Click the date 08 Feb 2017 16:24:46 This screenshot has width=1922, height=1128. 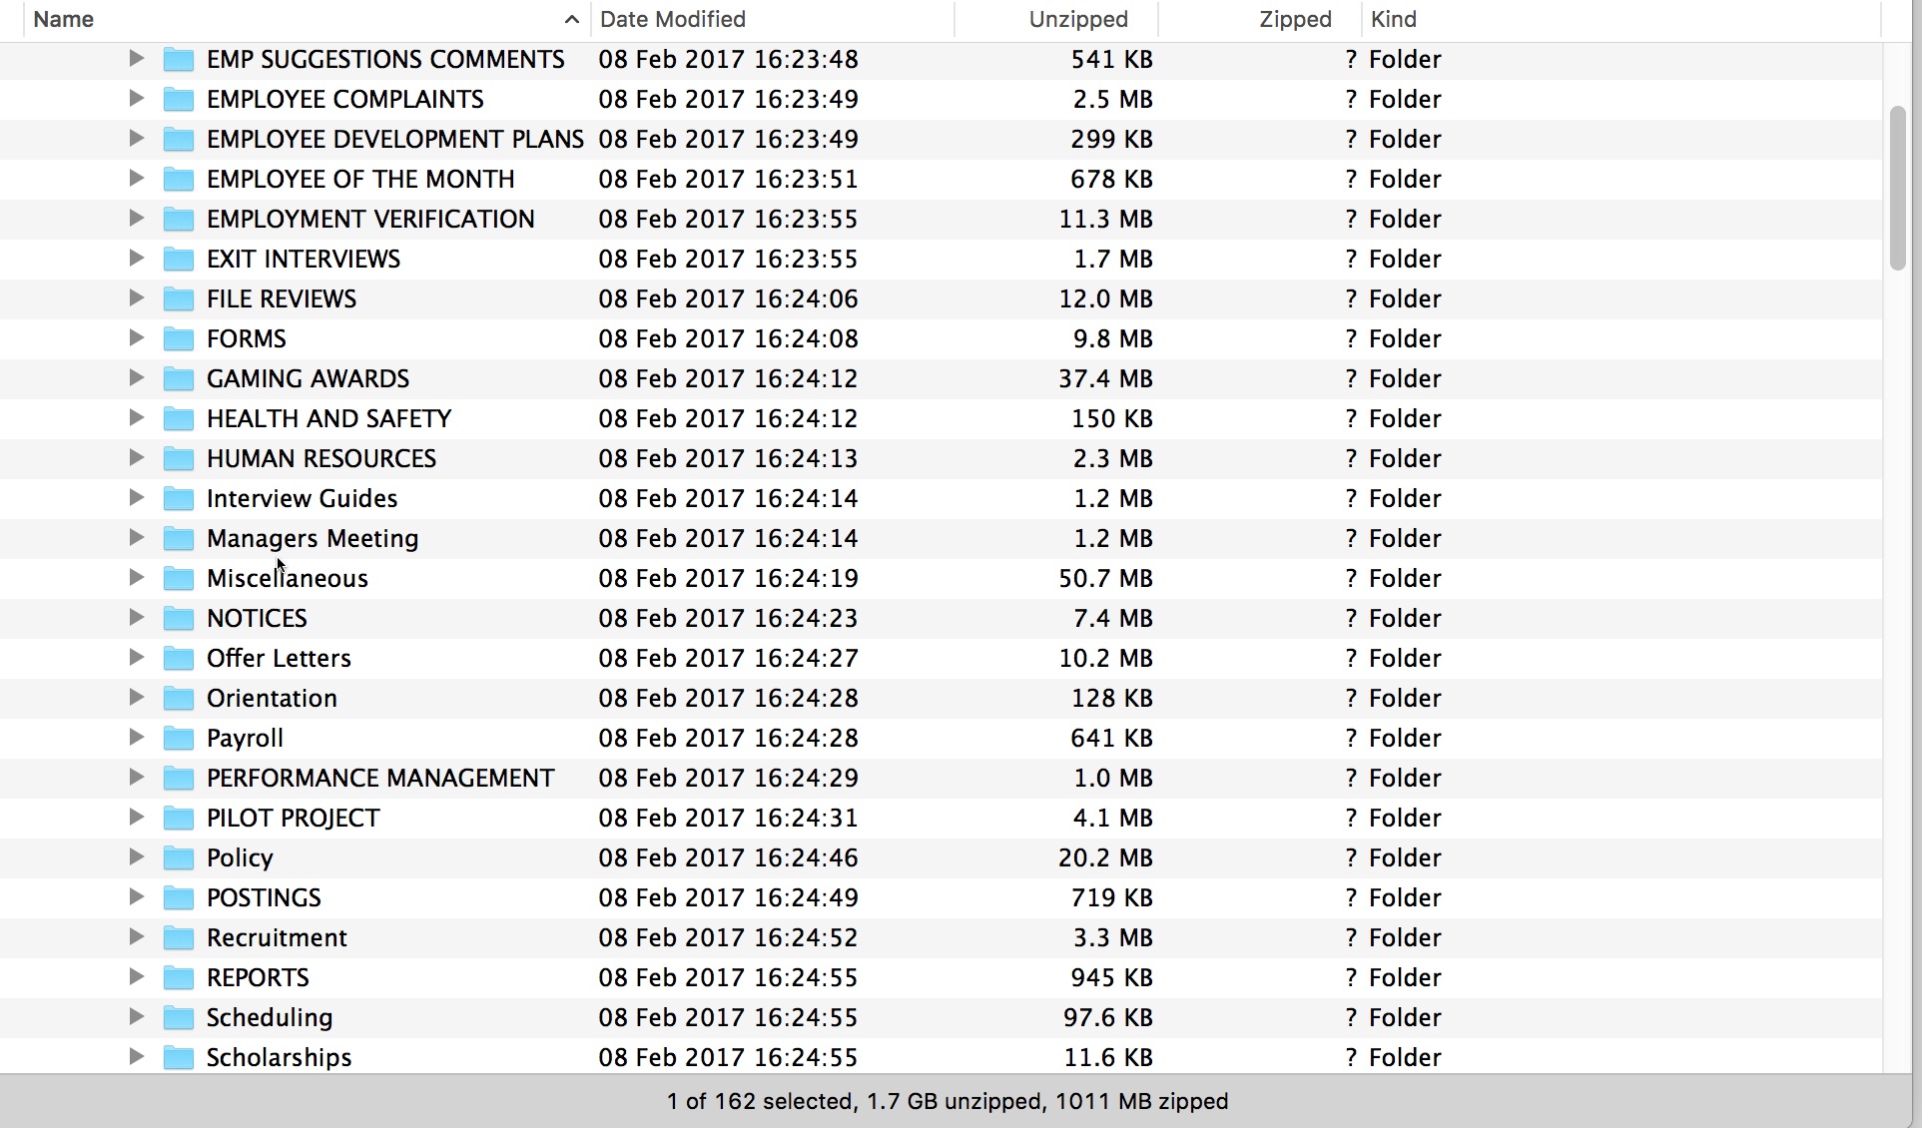tap(728, 857)
